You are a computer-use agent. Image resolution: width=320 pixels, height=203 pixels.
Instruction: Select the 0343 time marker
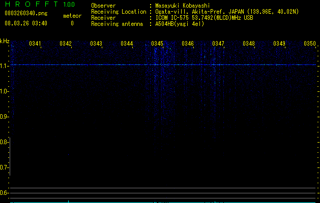click(x=96, y=44)
